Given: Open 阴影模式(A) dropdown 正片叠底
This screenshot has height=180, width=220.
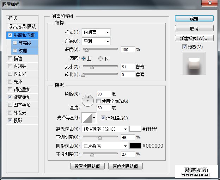Looking at the screenshot, I should coord(105,146).
